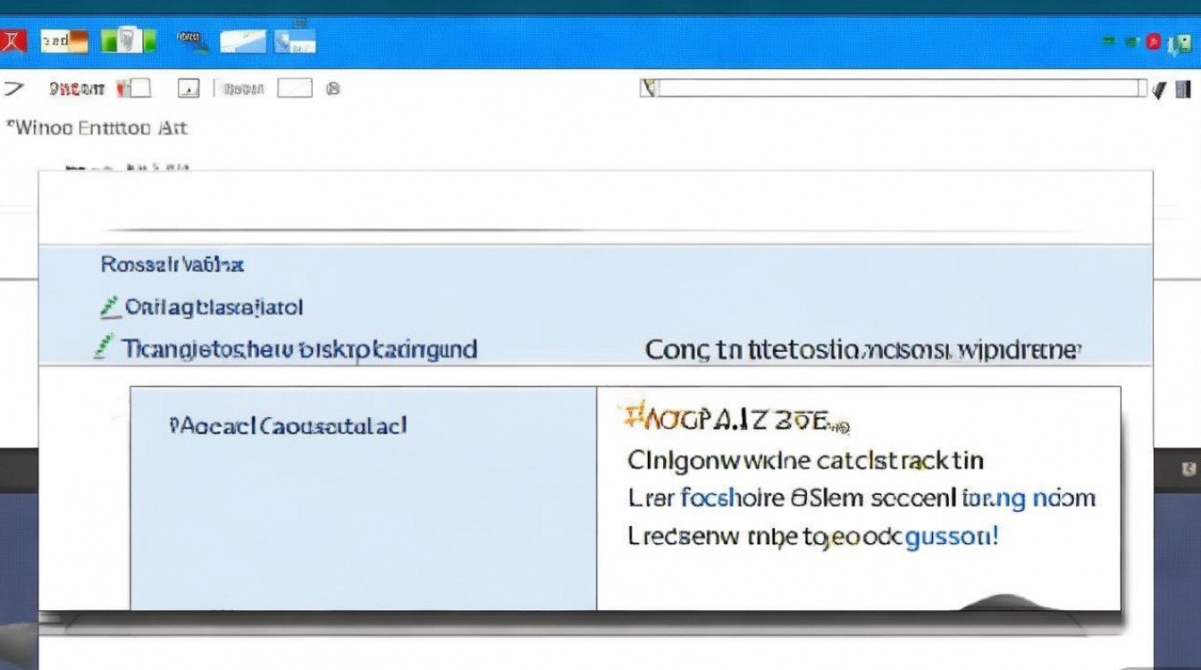Select the "Pacaacl Caousatulacl" entry in left pane
Image resolution: width=1201 pixels, height=670 pixels.
tap(288, 426)
